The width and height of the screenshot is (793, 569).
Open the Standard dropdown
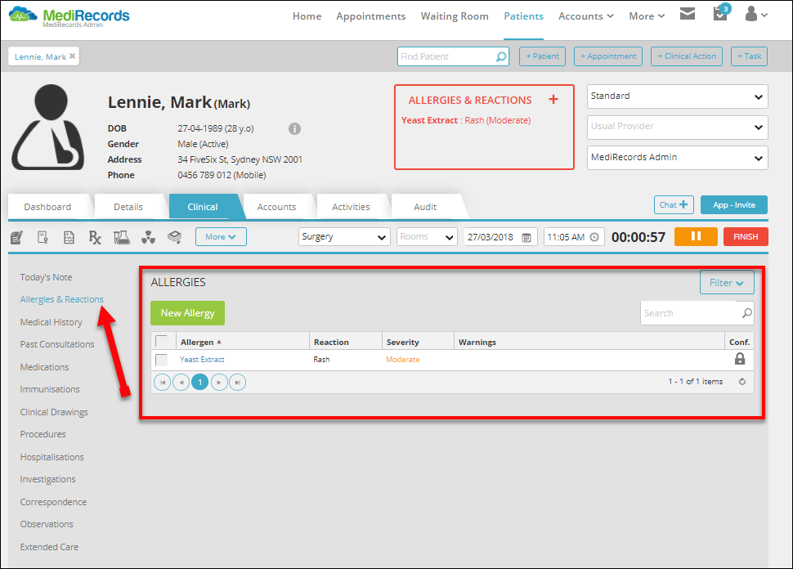677,96
